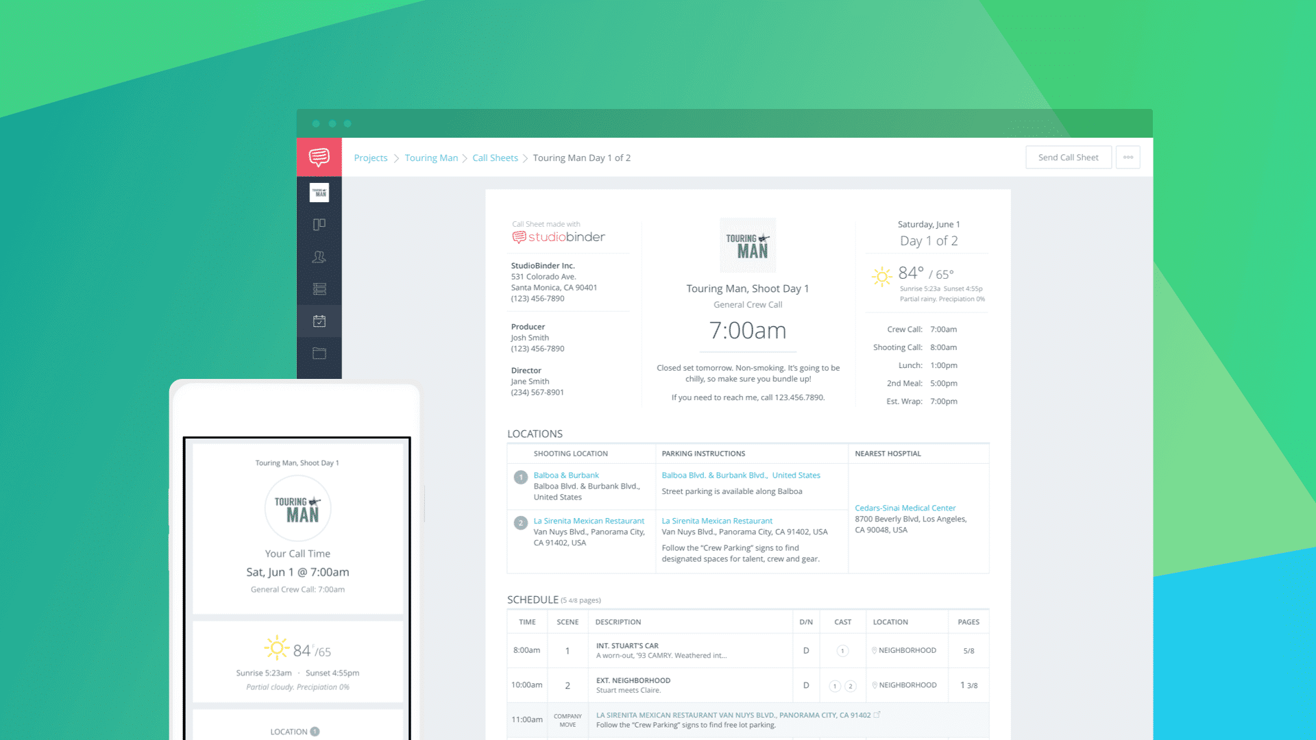The height and width of the screenshot is (740, 1316).
Task: Expand the Cedars-Sinai Medical Center hospital link
Action: pyautogui.click(x=905, y=508)
